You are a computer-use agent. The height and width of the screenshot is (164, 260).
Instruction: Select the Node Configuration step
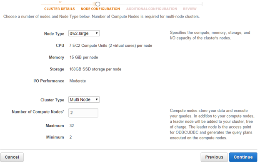click(x=100, y=9)
